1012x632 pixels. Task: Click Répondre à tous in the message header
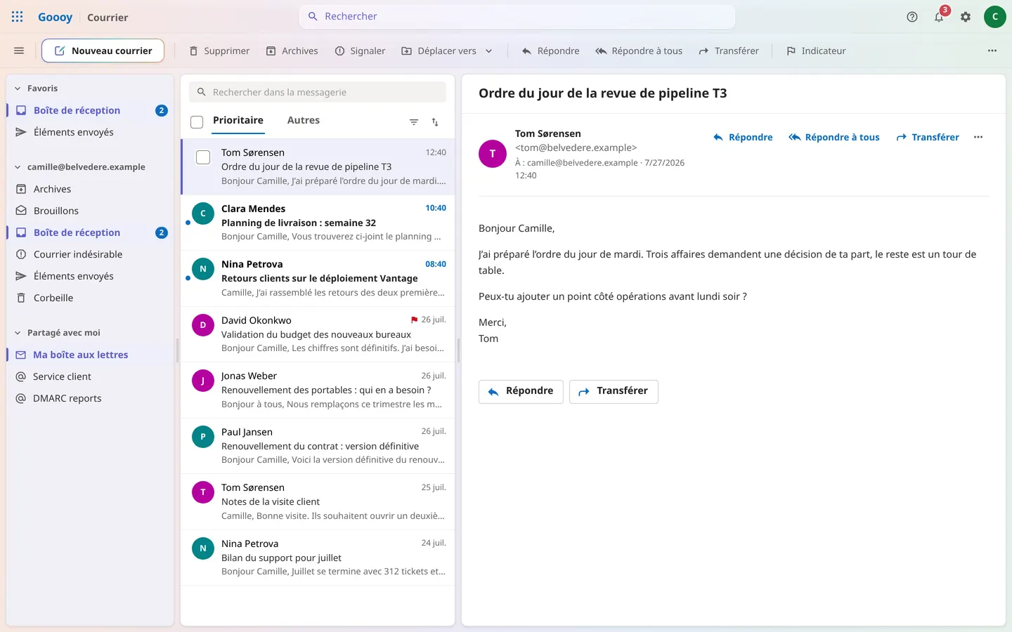[x=834, y=137]
